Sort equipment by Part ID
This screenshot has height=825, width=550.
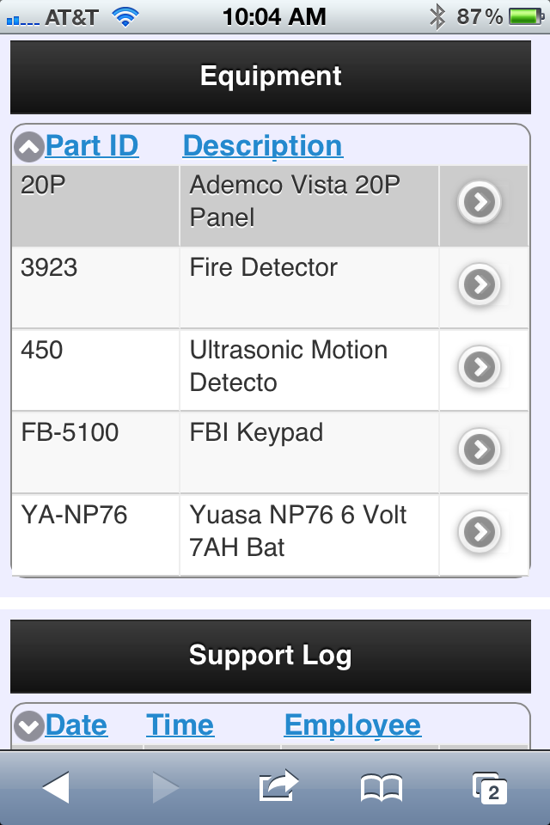(92, 145)
